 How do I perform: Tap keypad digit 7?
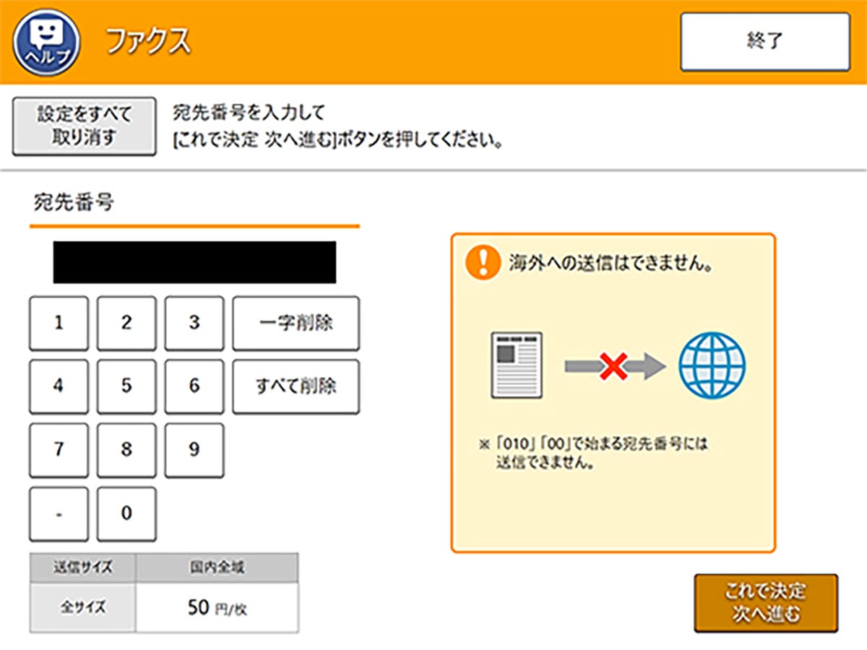[x=59, y=450]
